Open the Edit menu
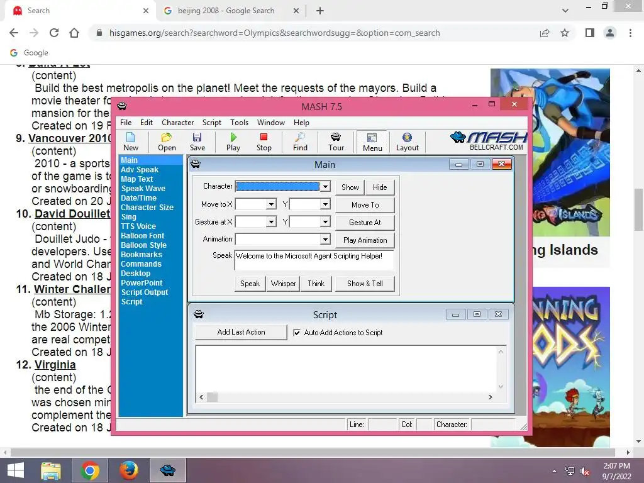The image size is (644, 483). tap(146, 123)
